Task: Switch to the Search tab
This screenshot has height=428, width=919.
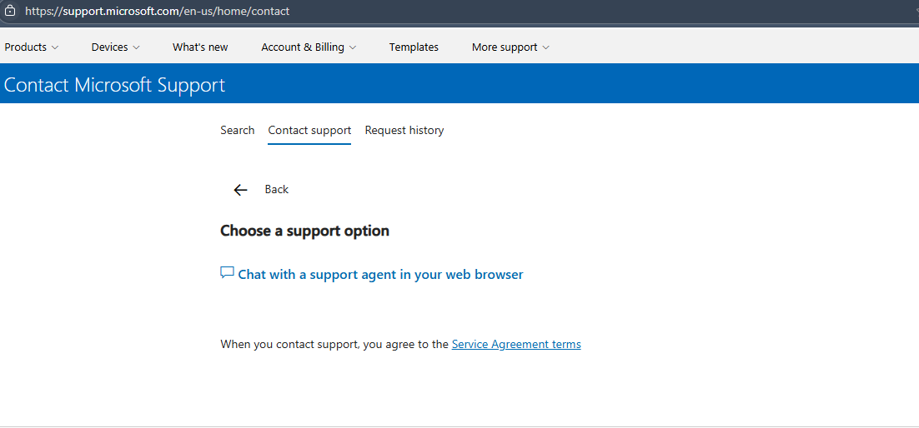Action: pos(238,130)
